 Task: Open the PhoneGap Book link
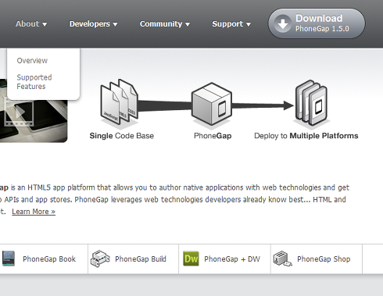[x=49, y=259]
